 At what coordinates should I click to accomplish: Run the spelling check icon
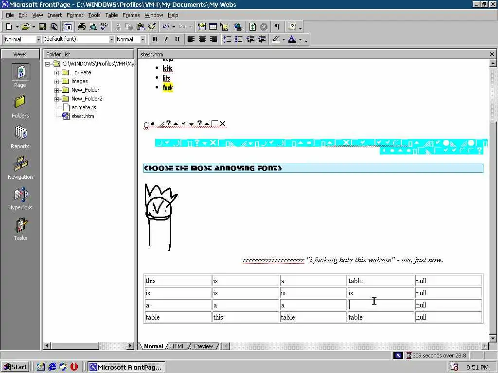coord(104,27)
